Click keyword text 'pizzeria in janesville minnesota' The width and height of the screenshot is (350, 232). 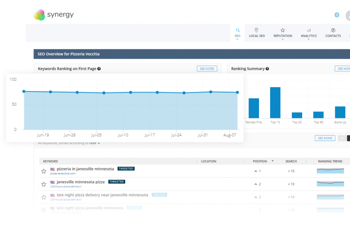point(85,169)
